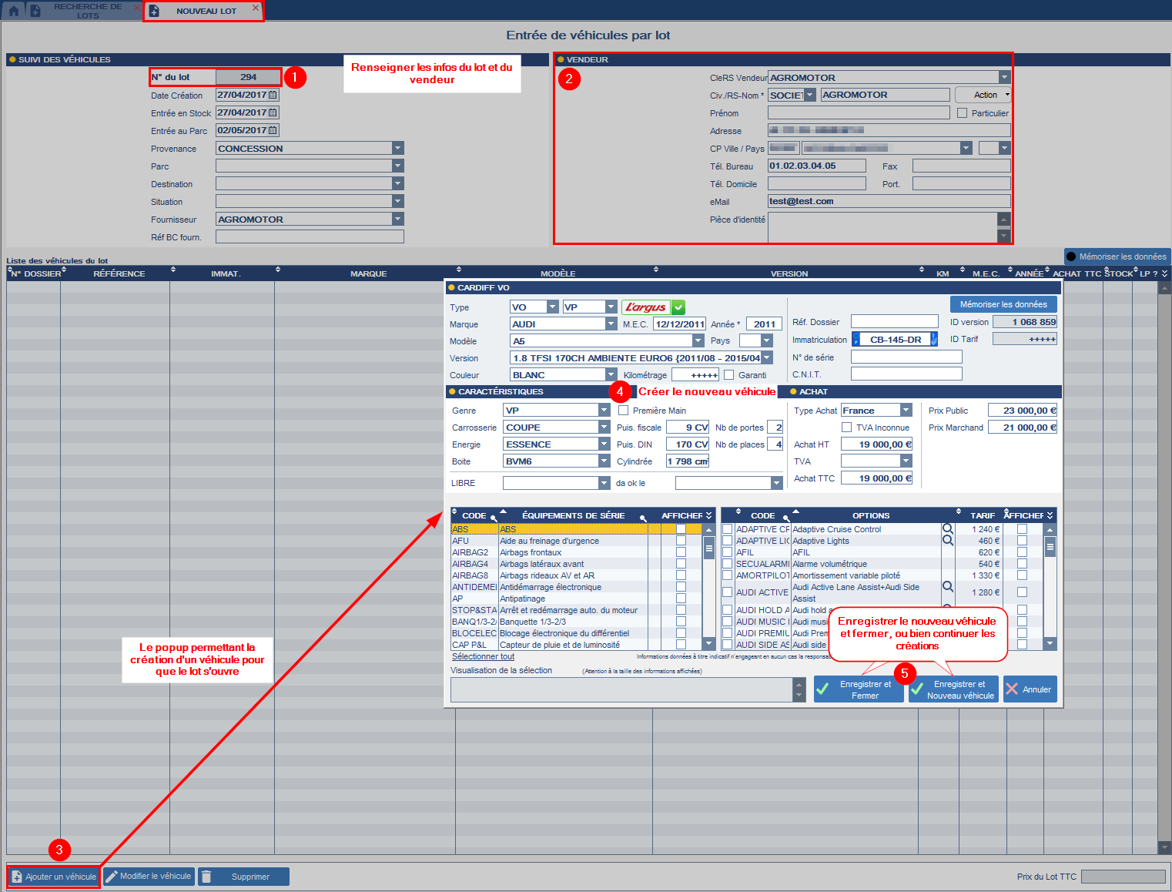Click checkmark icon on Enregistrer et Nouveau véhicule
This screenshot has width=1172, height=892.
pos(916,689)
